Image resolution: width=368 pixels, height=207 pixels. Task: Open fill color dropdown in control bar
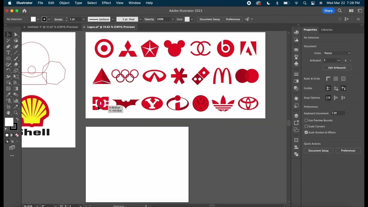click(x=38, y=19)
